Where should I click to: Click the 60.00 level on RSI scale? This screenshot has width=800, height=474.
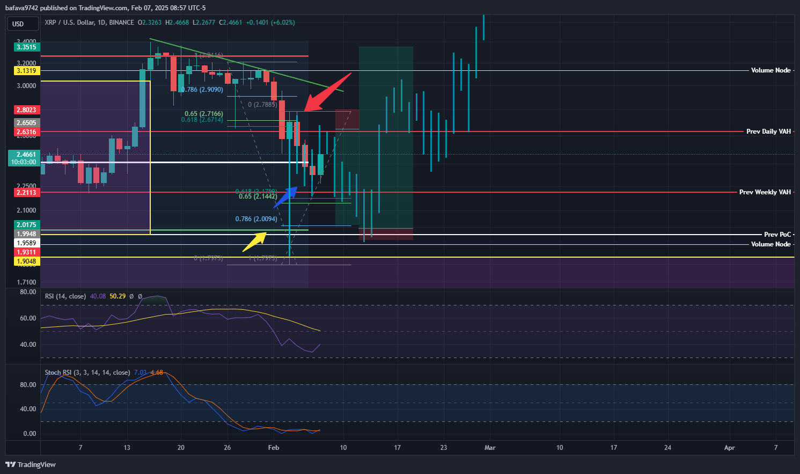(28, 318)
